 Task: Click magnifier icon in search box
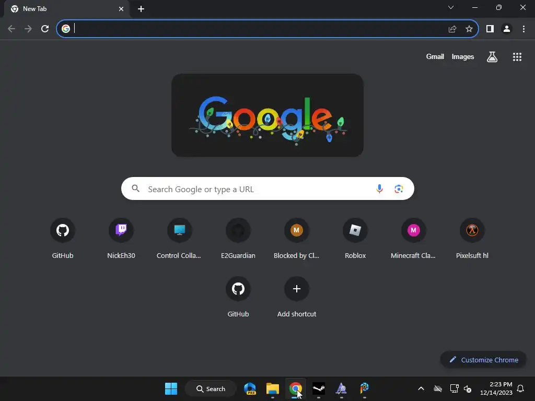(x=135, y=188)
